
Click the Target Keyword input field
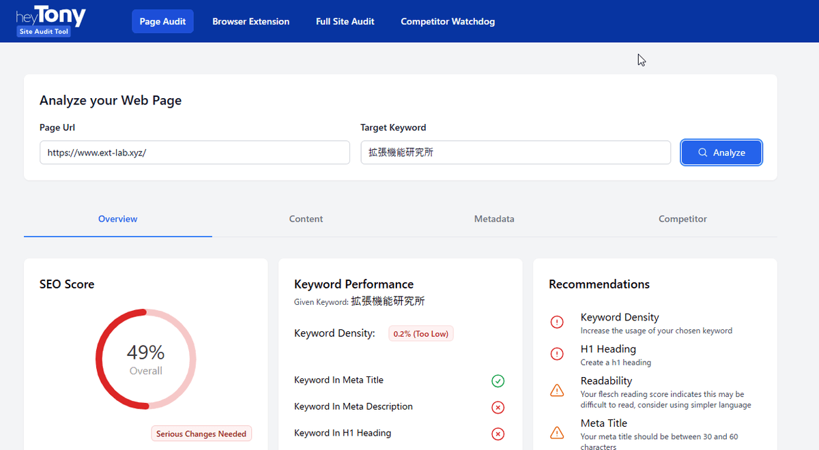click(515, 153)
